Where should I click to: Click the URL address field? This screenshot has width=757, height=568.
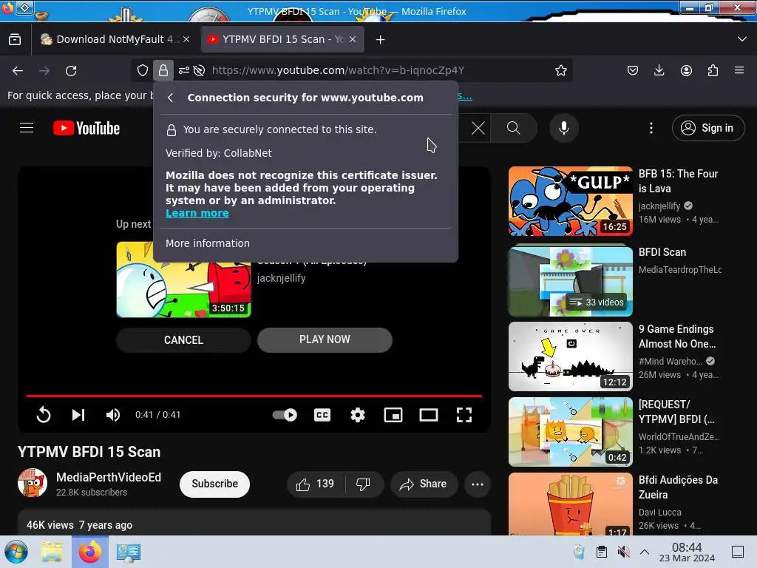[x=379, y=70]
